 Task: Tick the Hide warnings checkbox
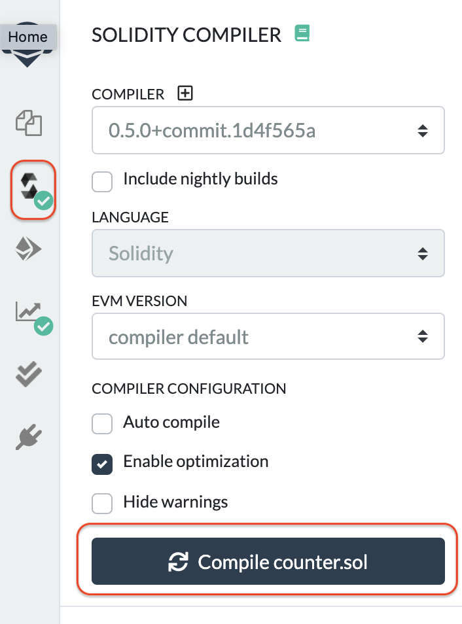pos(102,504)
